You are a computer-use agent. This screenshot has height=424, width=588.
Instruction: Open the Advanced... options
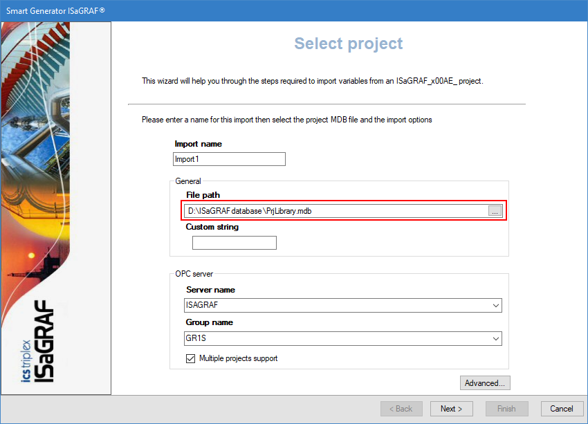485,382
